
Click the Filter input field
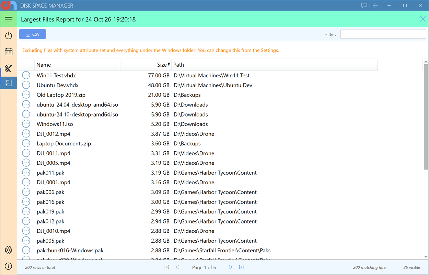tap(383, 34)
